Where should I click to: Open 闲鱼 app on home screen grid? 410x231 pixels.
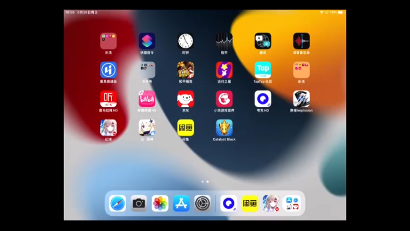click(x=186, y=128)
